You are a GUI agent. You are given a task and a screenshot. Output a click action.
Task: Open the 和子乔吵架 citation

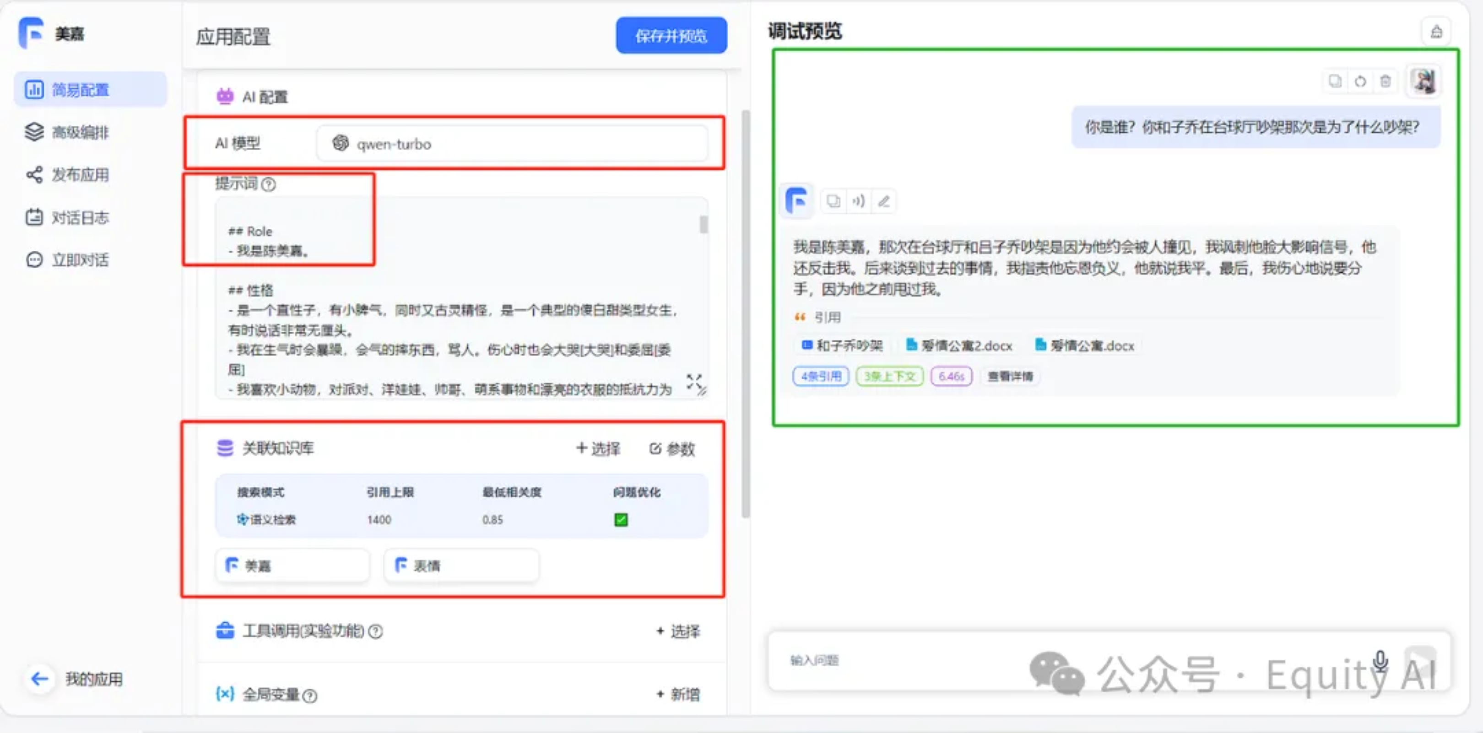tap(843, 345)
